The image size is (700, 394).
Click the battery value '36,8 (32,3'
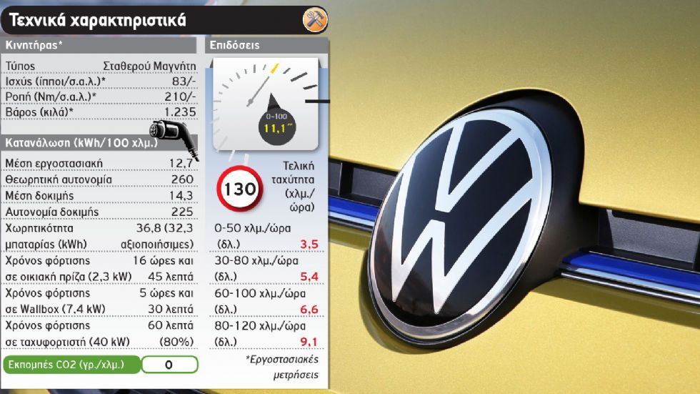[165, 228]
